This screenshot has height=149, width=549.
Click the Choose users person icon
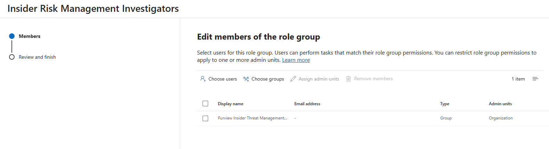click(x=203, y=79)
